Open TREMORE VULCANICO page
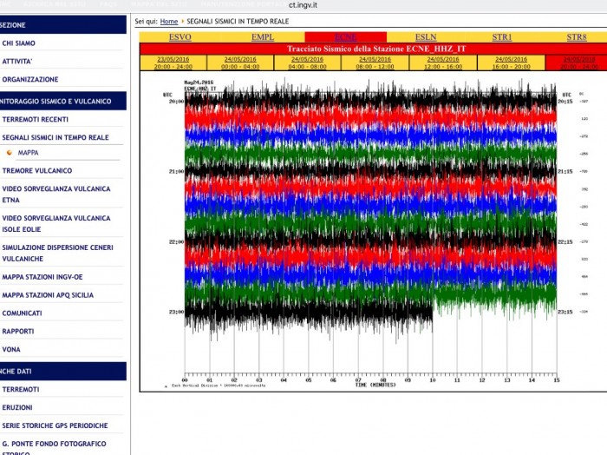 pyautogui.click(x=37, y=170)
